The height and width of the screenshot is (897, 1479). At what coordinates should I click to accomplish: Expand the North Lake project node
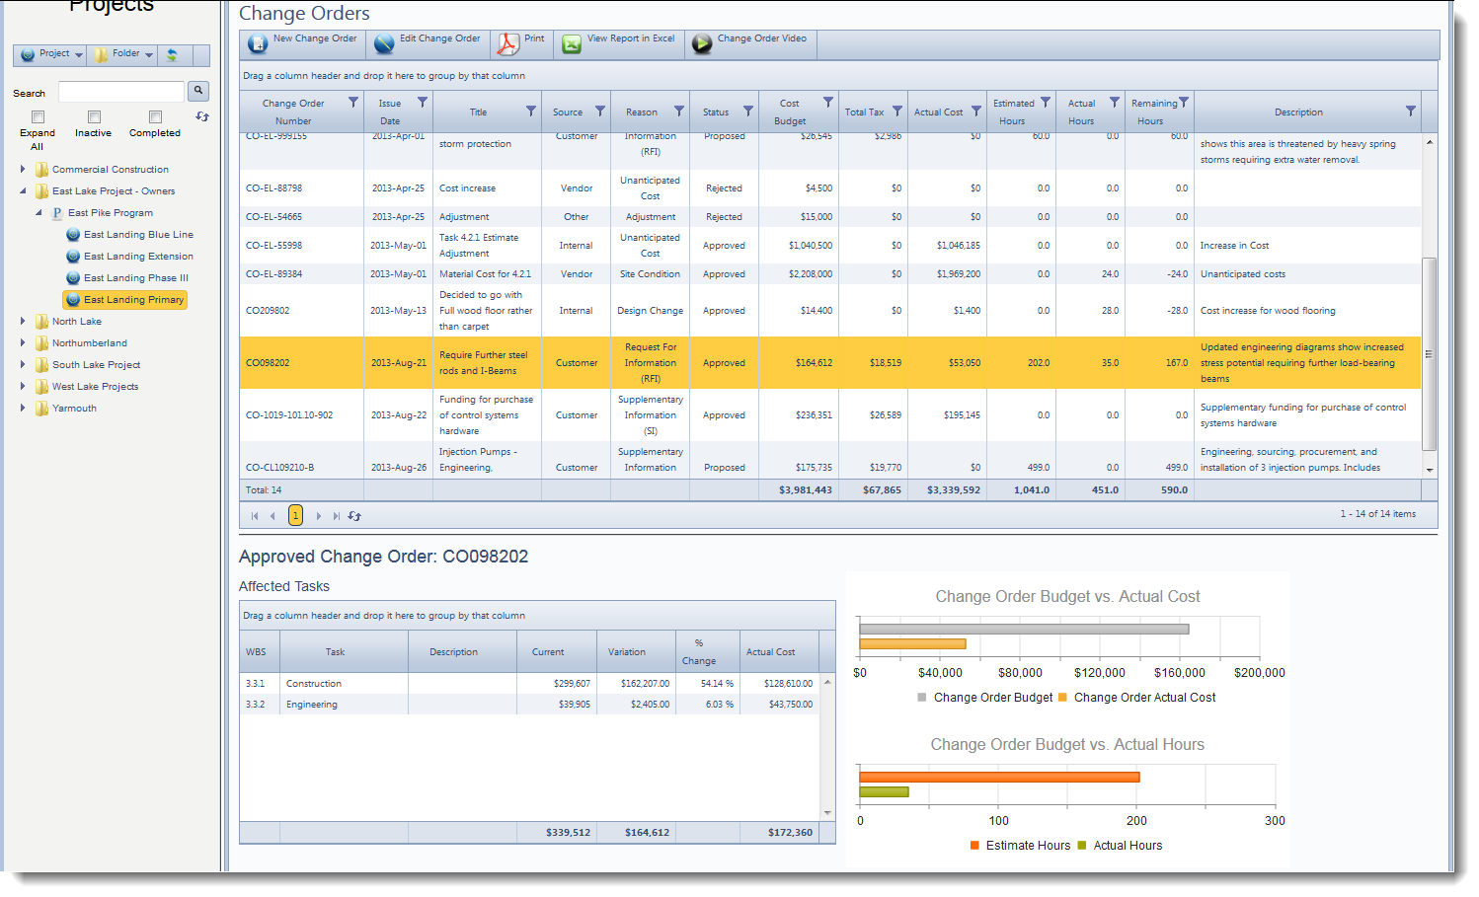point(23,321)
